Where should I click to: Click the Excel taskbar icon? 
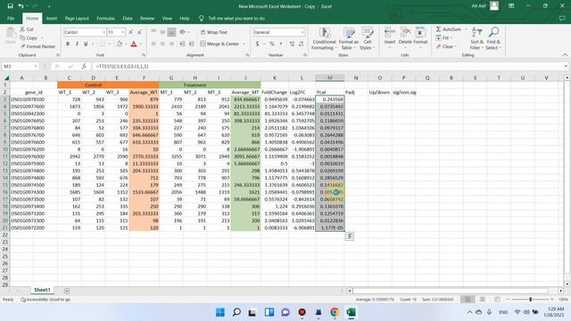351,312
